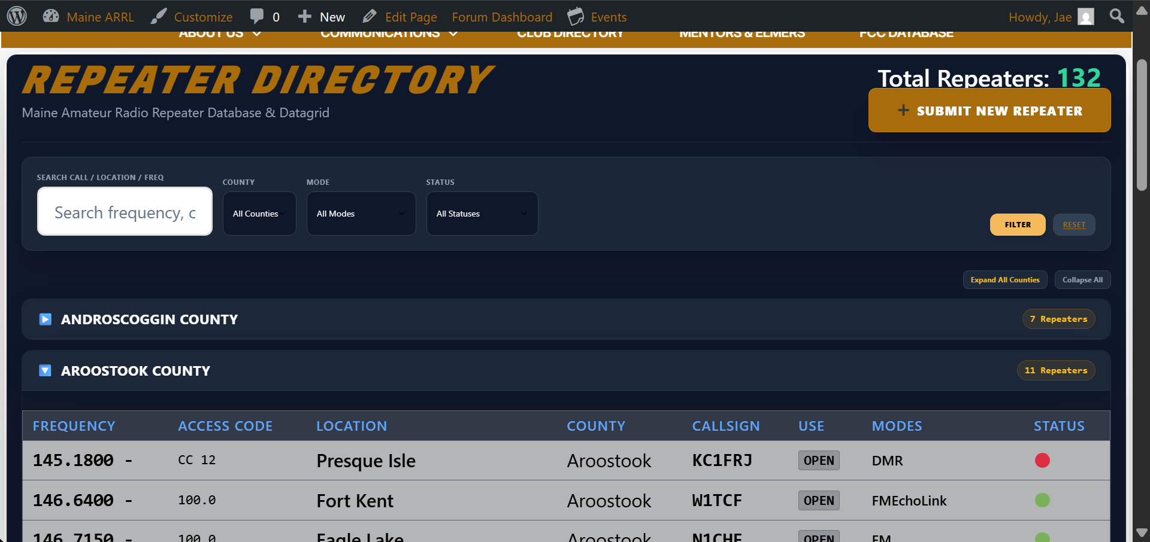Open the All Counties dropdown

259,214
